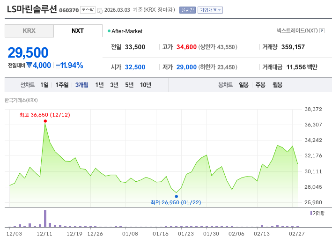Click the 25,980 price axis label

pos(313,202)
